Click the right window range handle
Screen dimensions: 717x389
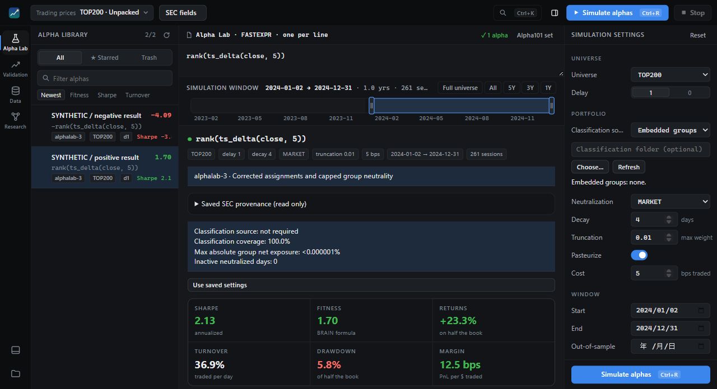[x=552, y=106]
